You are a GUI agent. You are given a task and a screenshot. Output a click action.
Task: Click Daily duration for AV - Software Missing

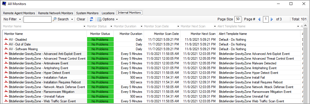coord(139,49)
